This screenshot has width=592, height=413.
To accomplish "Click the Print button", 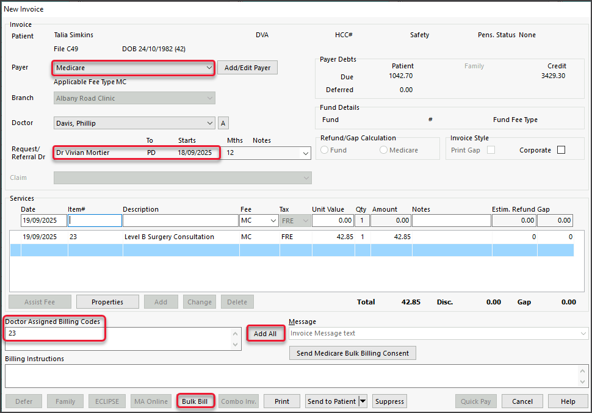I will (x=282, y=401).
